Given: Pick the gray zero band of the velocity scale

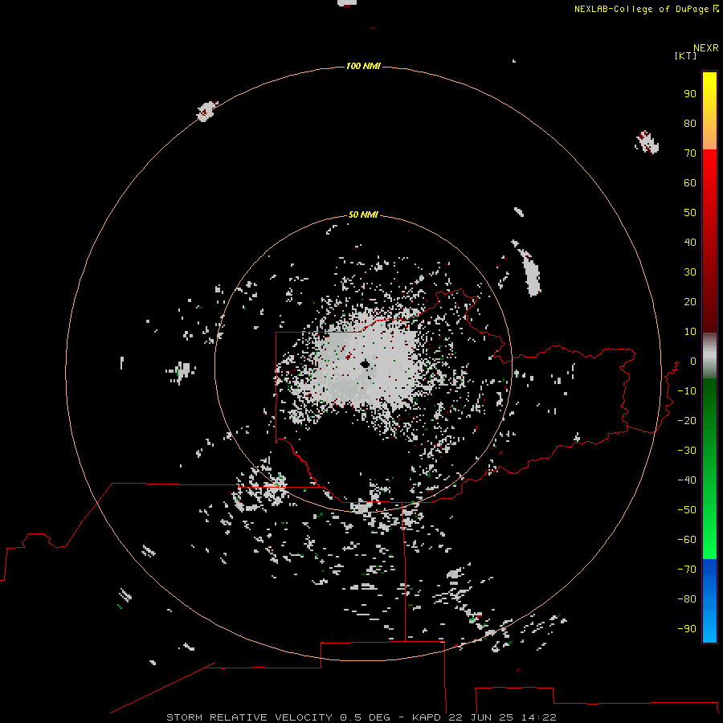Looking at the screenshot, I should pyautogui.click(x=709, y=356).
